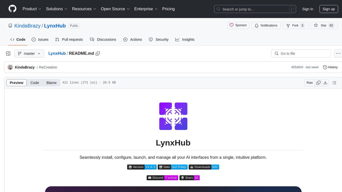342x192 pixels.
Task: Click the Downloads 601 badge
Action: click(x=204, y=167)
